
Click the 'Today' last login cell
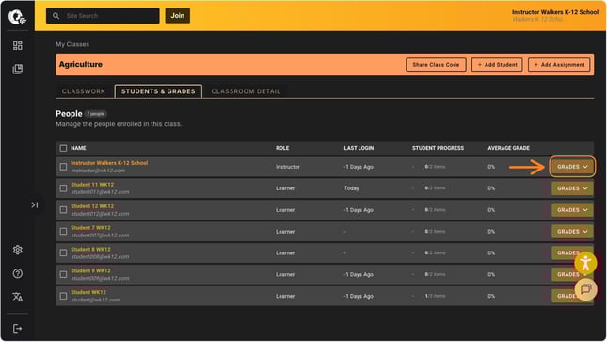click(352, 188)
